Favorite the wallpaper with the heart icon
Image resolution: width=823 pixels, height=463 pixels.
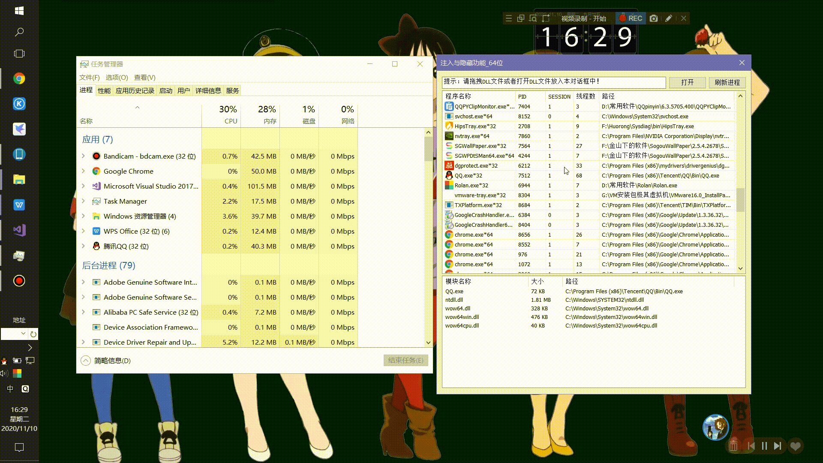point(796,446)
